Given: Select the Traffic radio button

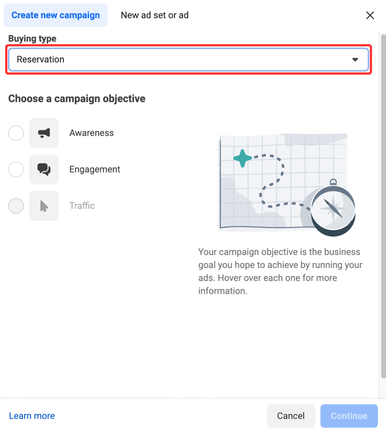Looking at the screenshot, I should (x=16, y=206).
